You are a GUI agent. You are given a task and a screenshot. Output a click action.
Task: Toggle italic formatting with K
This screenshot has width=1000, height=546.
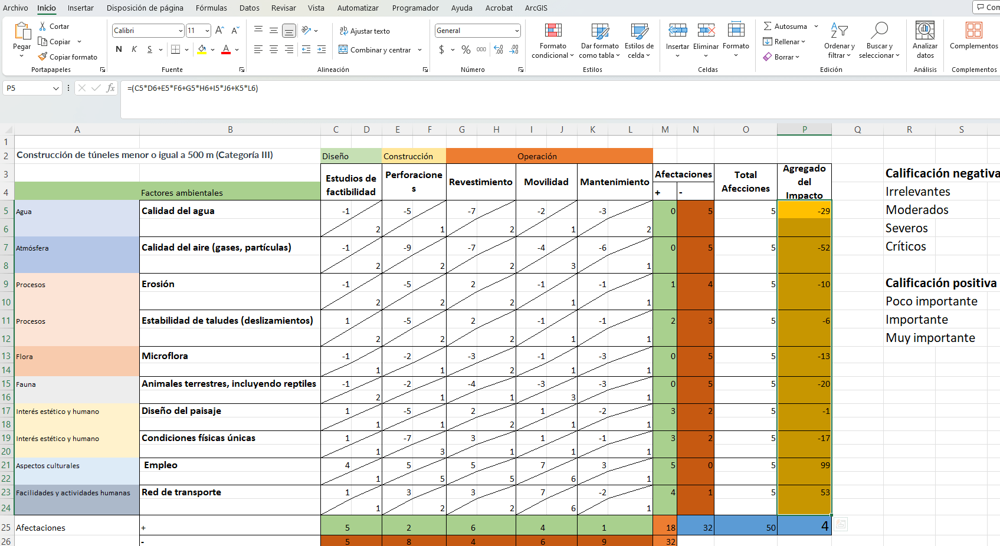(x=135, y=50)
